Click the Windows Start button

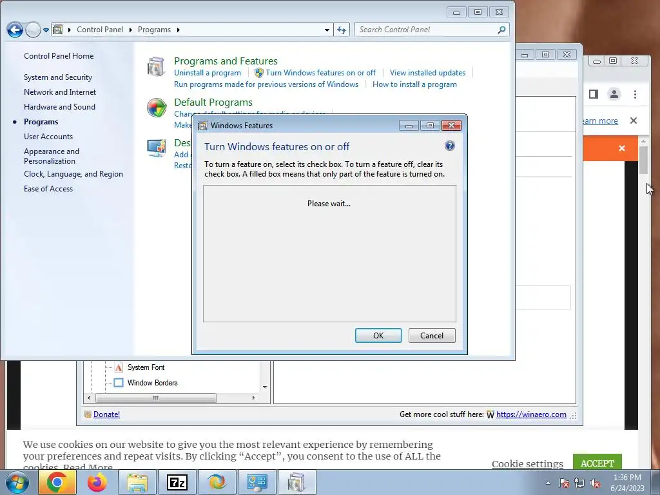pos(17,482)
